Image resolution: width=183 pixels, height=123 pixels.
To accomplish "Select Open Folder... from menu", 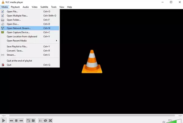I will (30, 20).
